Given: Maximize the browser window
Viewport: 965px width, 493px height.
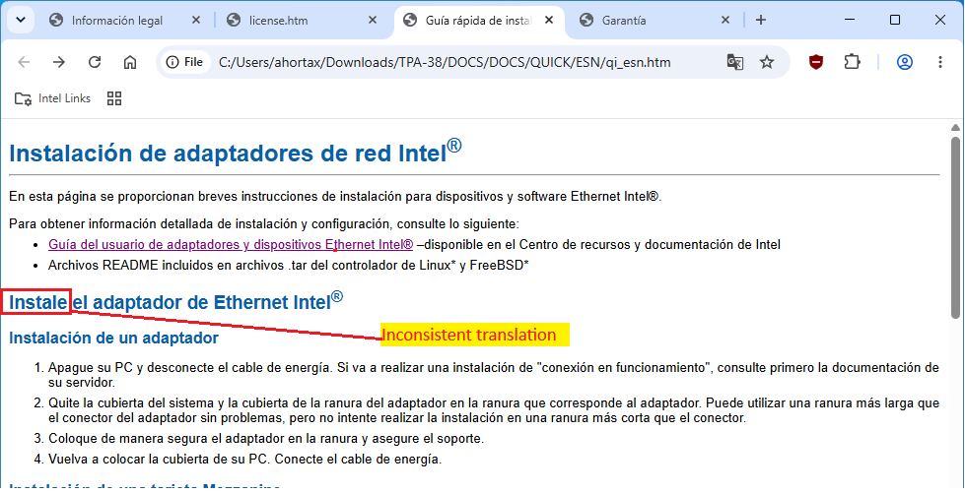Looking at the screenshot, I should point(895,20).
